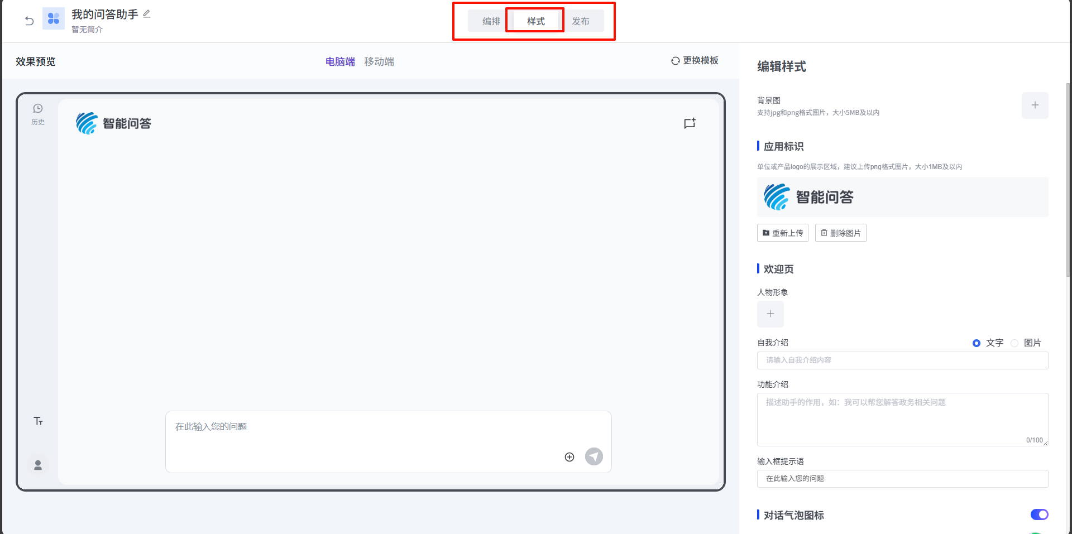Viewport: 1072px width, 534px height.
Task: Open the 历史 history panel icon
Action: click(x=38, y=114)
